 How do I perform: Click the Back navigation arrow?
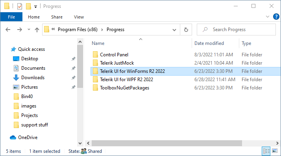tap(8, 30)
